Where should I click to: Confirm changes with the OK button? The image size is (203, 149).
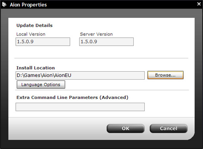point(126,129)
